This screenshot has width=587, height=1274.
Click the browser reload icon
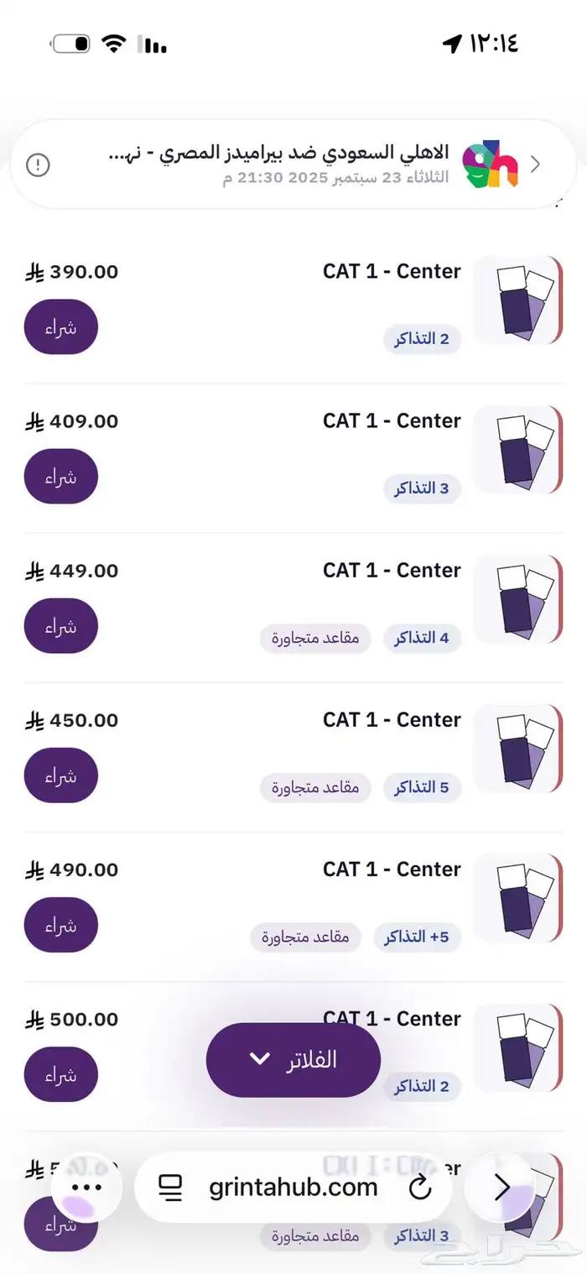(419, 1187)
